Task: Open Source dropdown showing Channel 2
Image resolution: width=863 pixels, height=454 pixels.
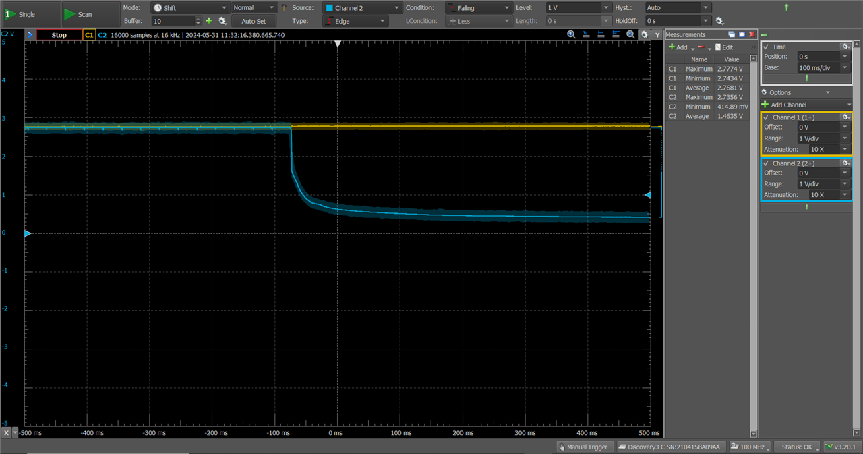Action: (361, 7)
